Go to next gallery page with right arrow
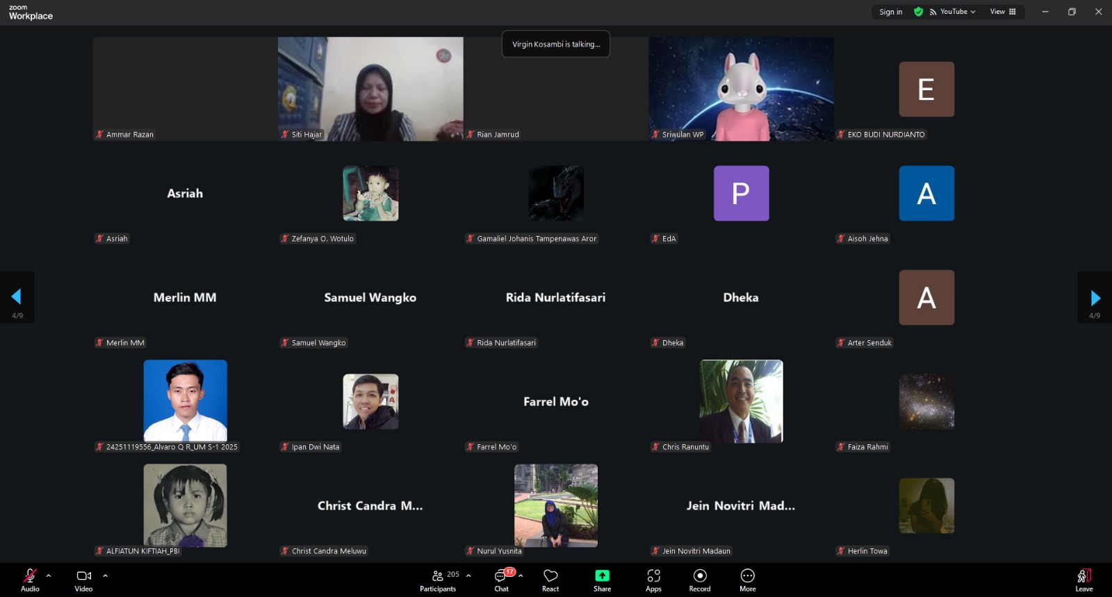The image size is (1112, 597). coord(1095,298)
